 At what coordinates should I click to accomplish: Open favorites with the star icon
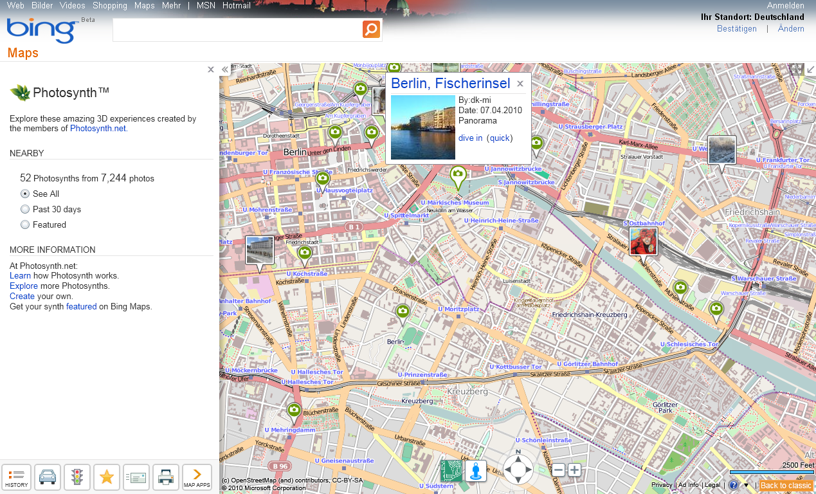[x=107, y=477]
